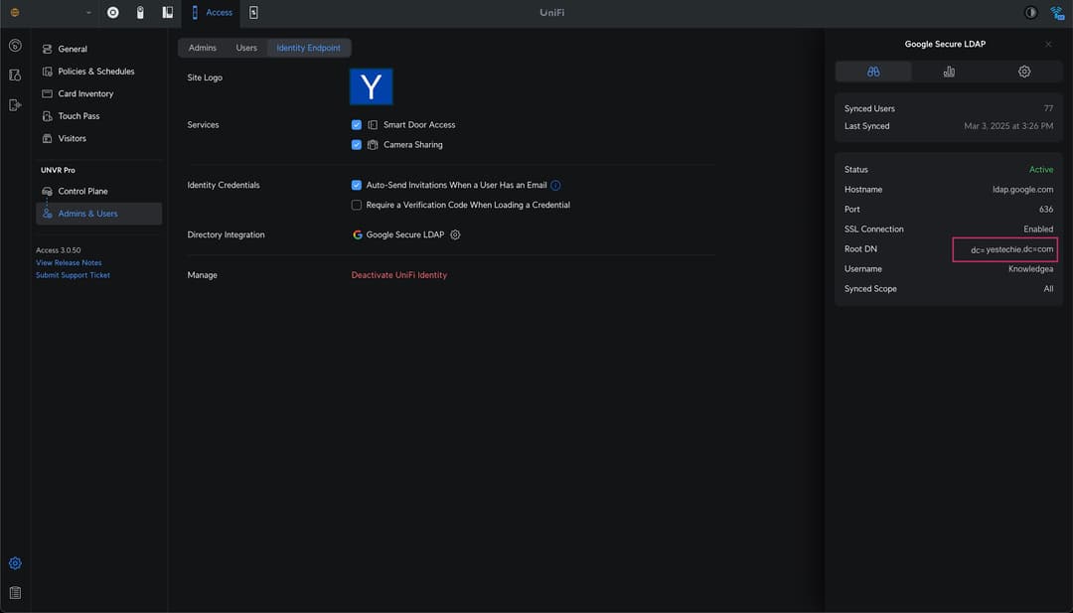1073x613 pixels.
Task: Select Admins & Users in the sidebar
Action: pos(98,214)
